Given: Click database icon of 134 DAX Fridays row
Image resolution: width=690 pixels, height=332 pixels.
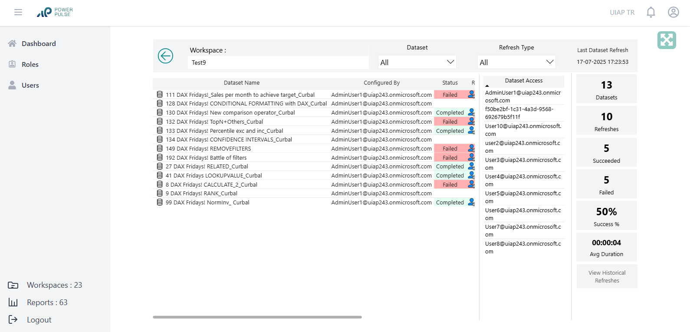Looking at the screenshot, I should 160,139.
